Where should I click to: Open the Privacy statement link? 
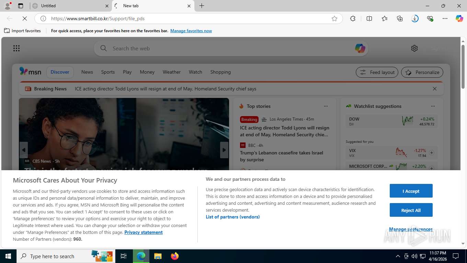pos(144,232)
